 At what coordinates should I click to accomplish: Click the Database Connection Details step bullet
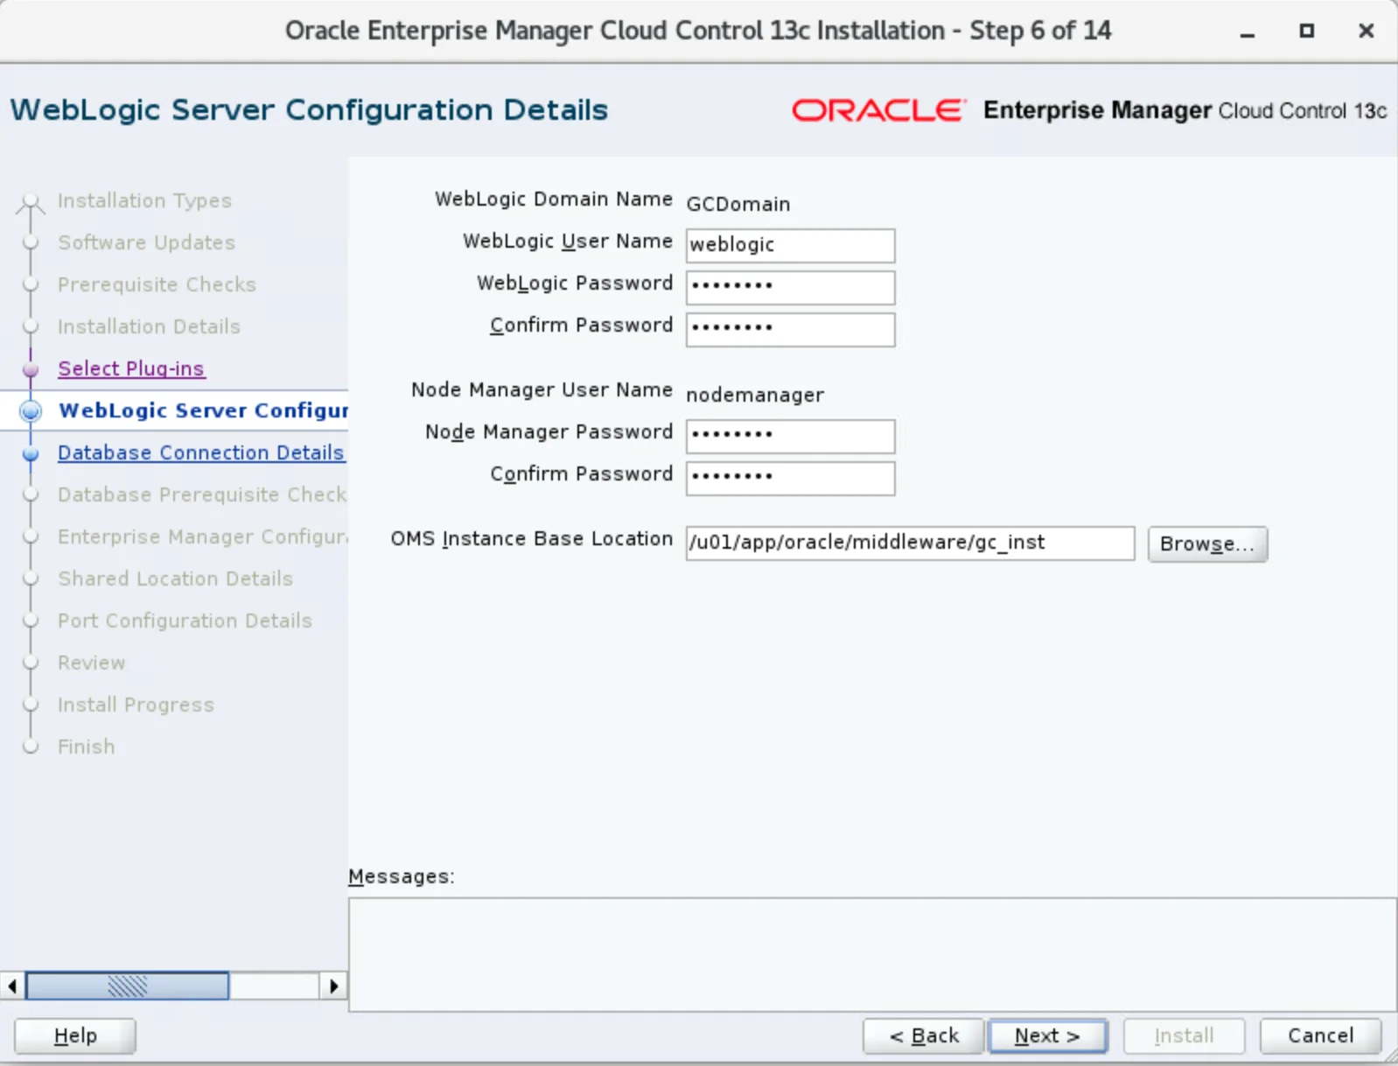pos(31,453)
